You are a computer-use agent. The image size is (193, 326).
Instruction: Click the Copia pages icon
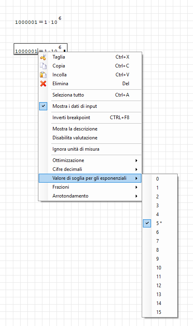click(43, 66)
